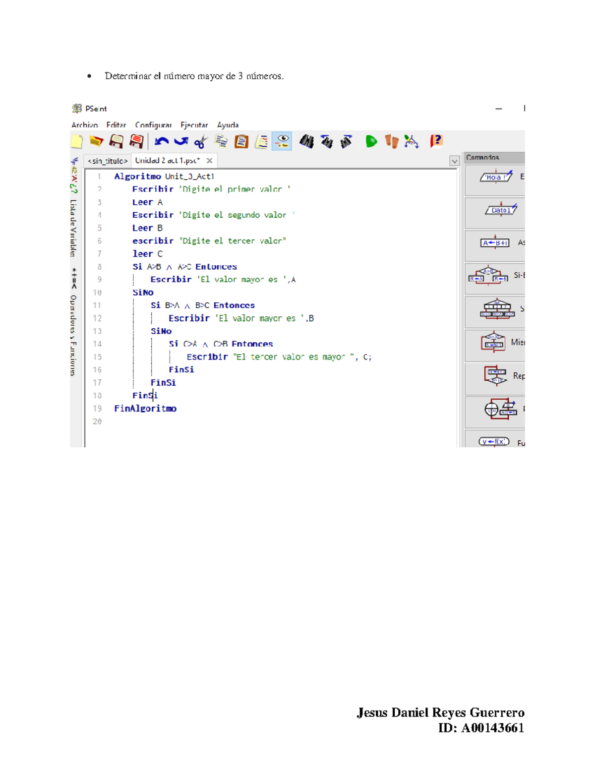
Task: Expand the tab list dropdown arrow
Action: (454, 161)
